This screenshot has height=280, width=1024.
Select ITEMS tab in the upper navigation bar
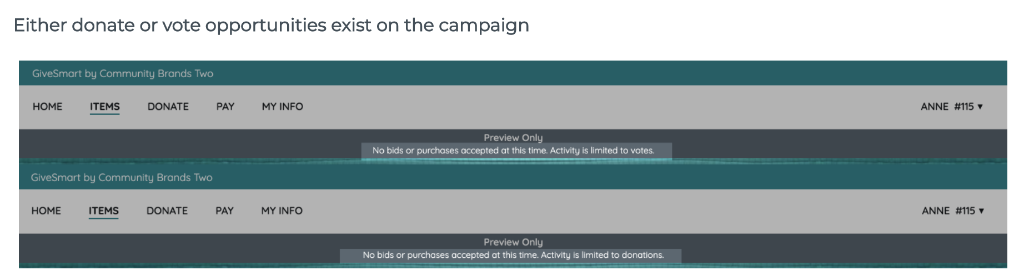pos(105,107)
